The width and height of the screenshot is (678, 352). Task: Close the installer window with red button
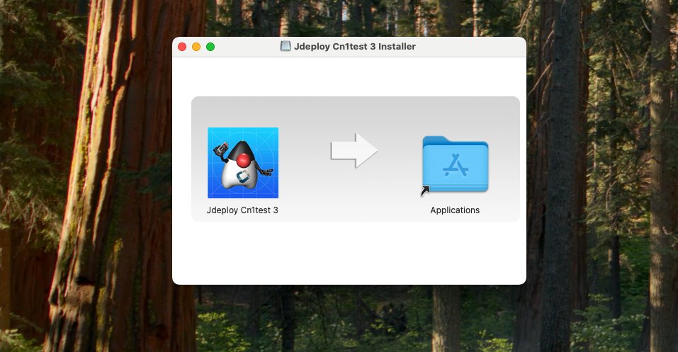pos(182,47)
